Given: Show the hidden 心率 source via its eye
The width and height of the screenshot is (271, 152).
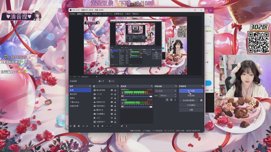Looking at the screenshot, I should 112,98.
